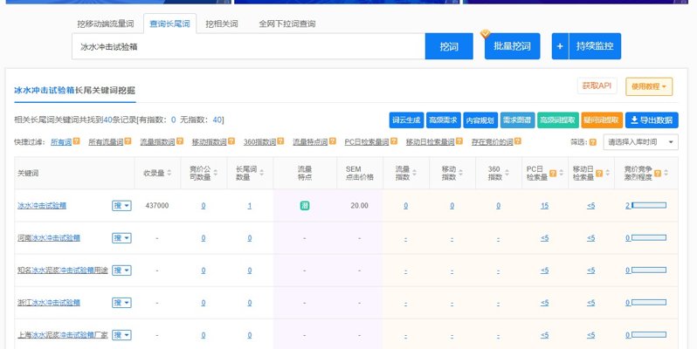Click help icon in 竞价竞争激烈程度 column header
This screenshot has width=697, height=349.
click(658, 173)
